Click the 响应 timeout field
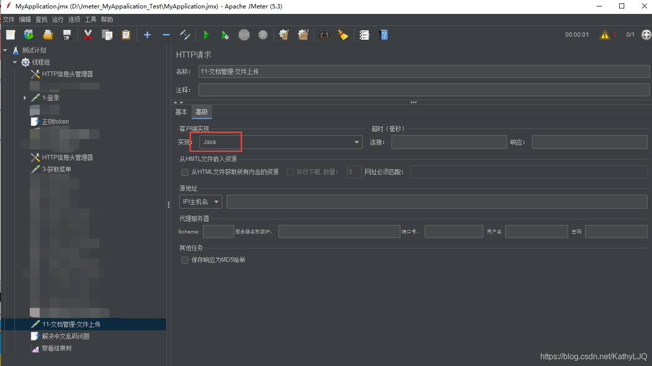 point(589,142)
